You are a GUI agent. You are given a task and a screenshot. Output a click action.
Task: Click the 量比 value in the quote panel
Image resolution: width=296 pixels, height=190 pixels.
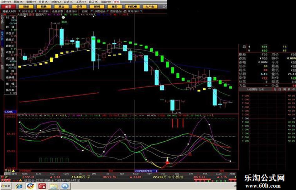(292, 74)
